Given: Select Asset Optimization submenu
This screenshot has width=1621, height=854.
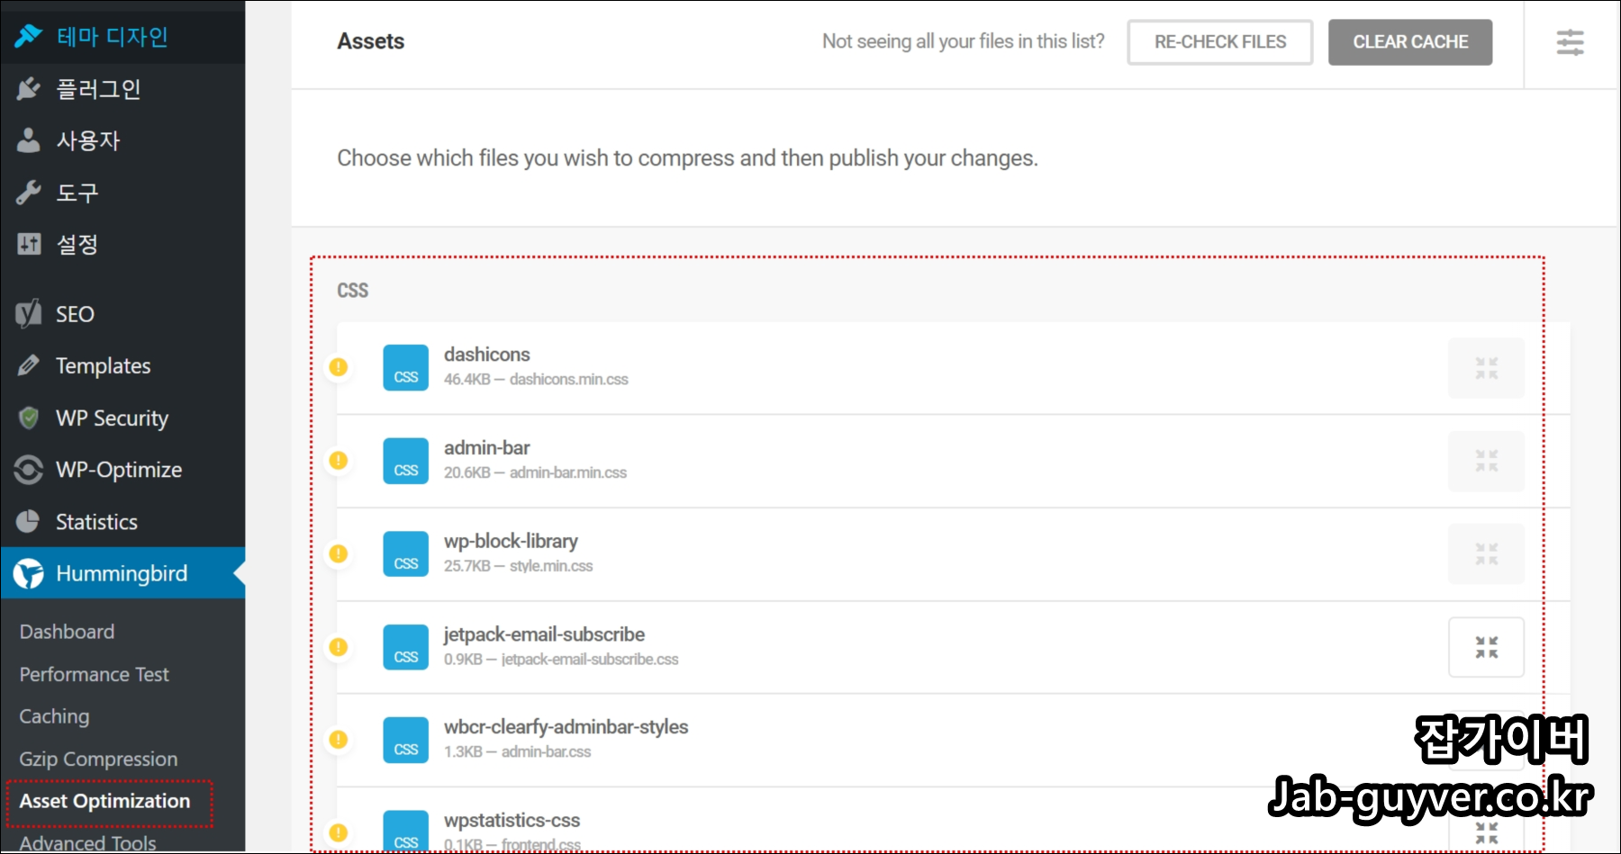Looking at the screenshot, I should (104, 801).
